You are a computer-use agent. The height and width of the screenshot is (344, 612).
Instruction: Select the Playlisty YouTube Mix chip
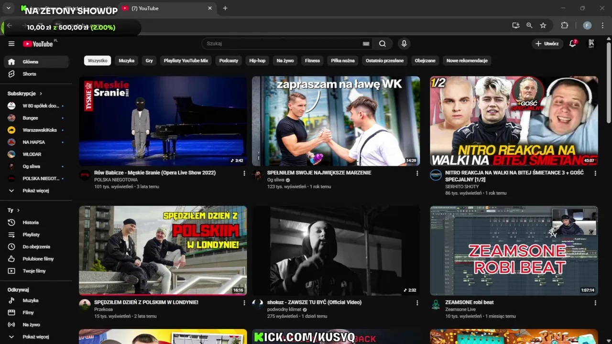pos(186,61)
